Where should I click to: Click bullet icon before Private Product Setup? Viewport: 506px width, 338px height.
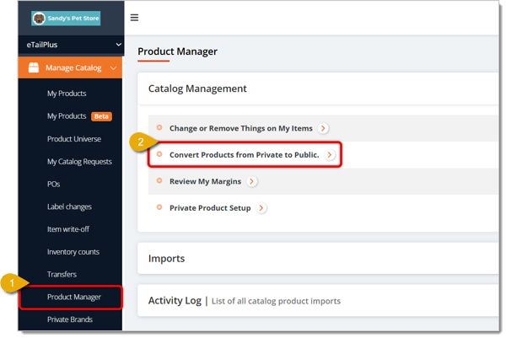159,207
